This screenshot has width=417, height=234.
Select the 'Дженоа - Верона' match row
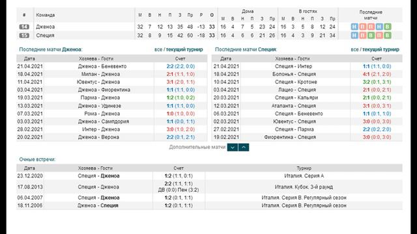pyautogui.click(x=111, y=137)
